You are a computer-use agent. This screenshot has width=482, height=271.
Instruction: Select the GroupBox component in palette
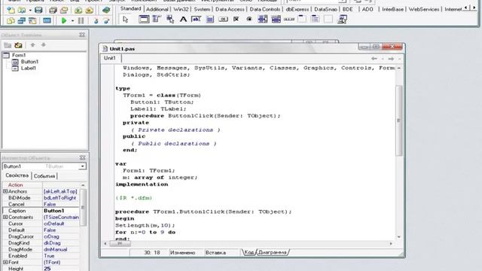[302, 20]
